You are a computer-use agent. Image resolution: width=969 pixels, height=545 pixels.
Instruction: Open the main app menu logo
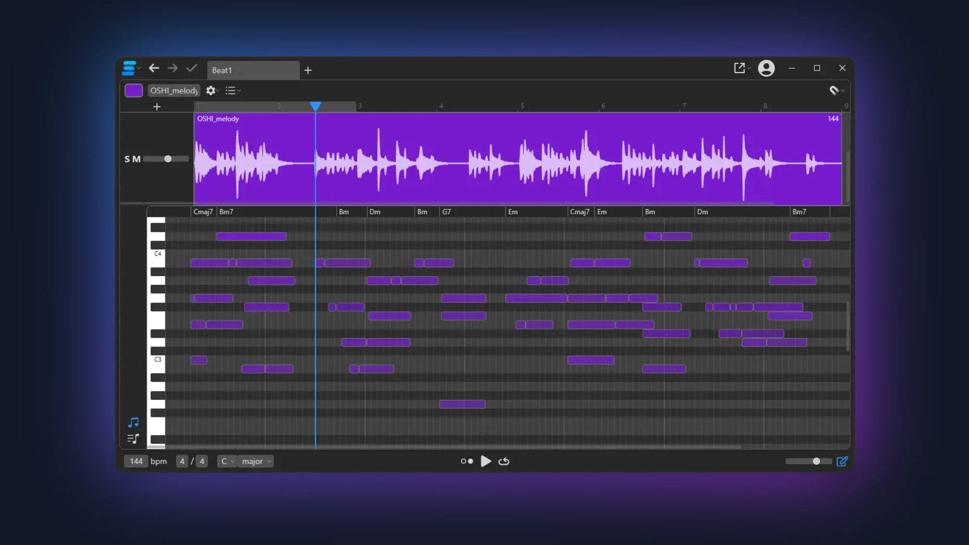(x=129, y=68)
